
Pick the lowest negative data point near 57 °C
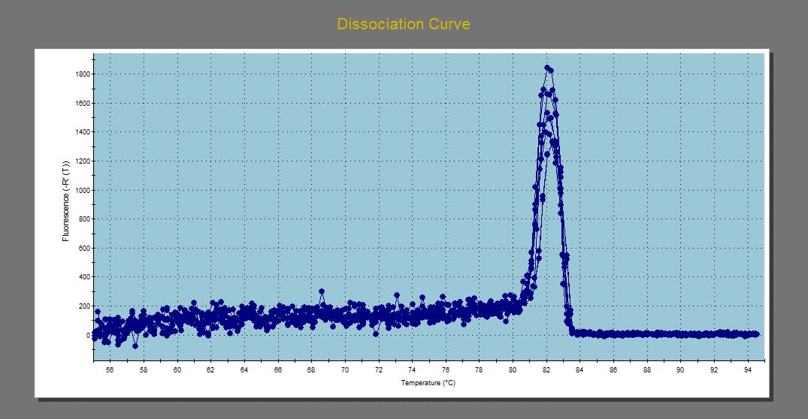135,346
